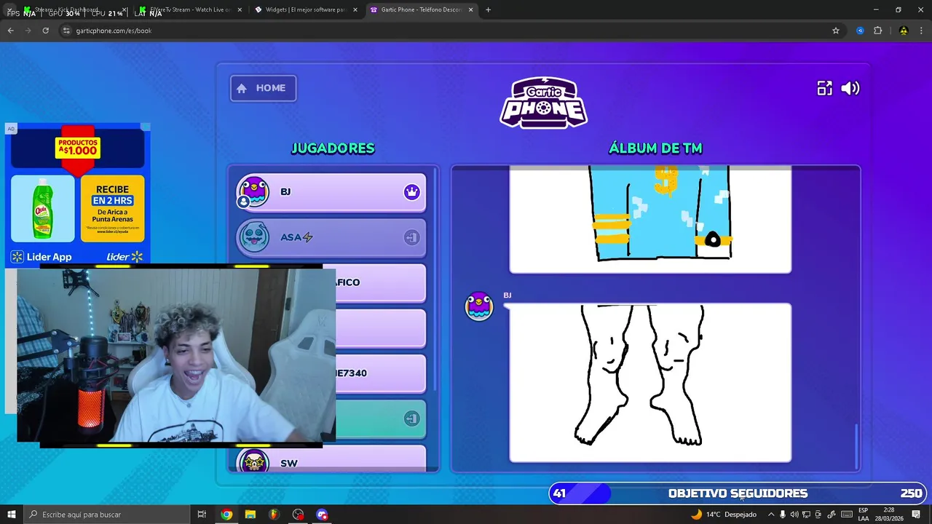
Task: Close the Widgets browser tab
Action: pos(355,10)
